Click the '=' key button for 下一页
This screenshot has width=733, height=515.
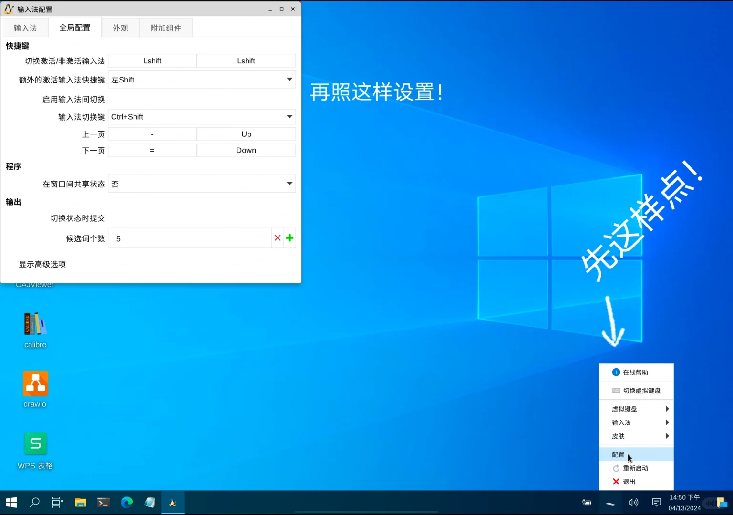click(x=153, y=150)
